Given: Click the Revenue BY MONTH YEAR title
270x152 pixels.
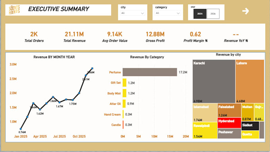Looking at the screenshot, I should coord(54,57).
